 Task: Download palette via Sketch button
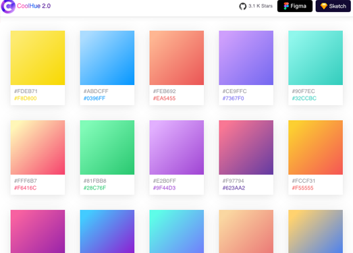[x=333, y=6]
